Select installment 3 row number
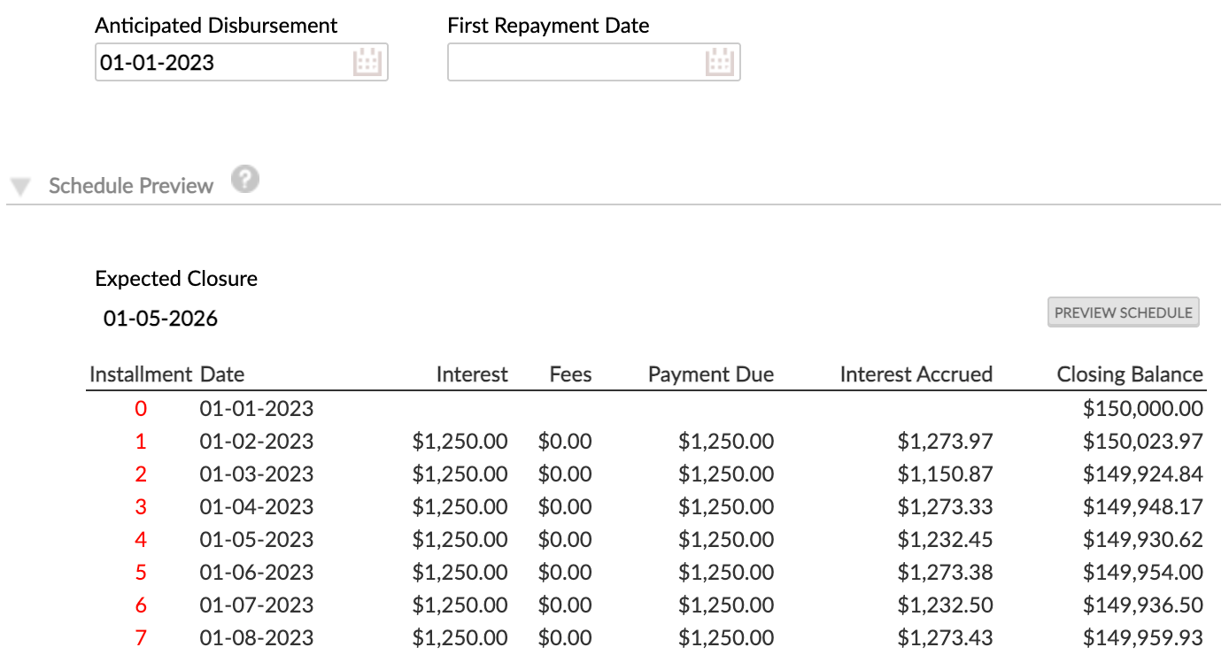This screenshot has width=1229, height=655. pos(141,507)
